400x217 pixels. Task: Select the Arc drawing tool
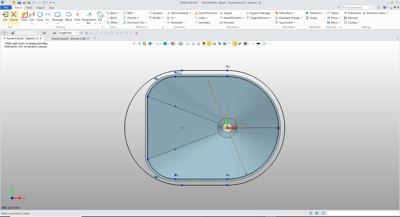pos(48,16)
